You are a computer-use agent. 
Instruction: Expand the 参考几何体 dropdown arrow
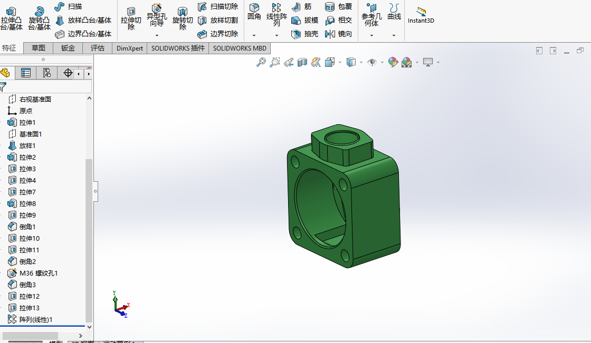pos(371,35)
